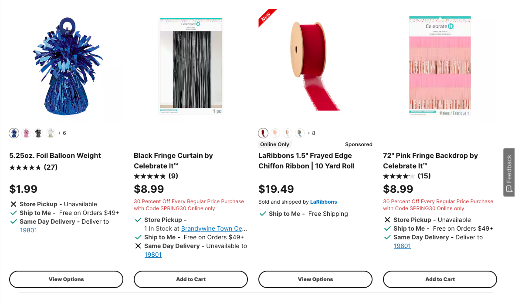
Task: Select the pink balloon weight swatch
Action: (26, 133)
